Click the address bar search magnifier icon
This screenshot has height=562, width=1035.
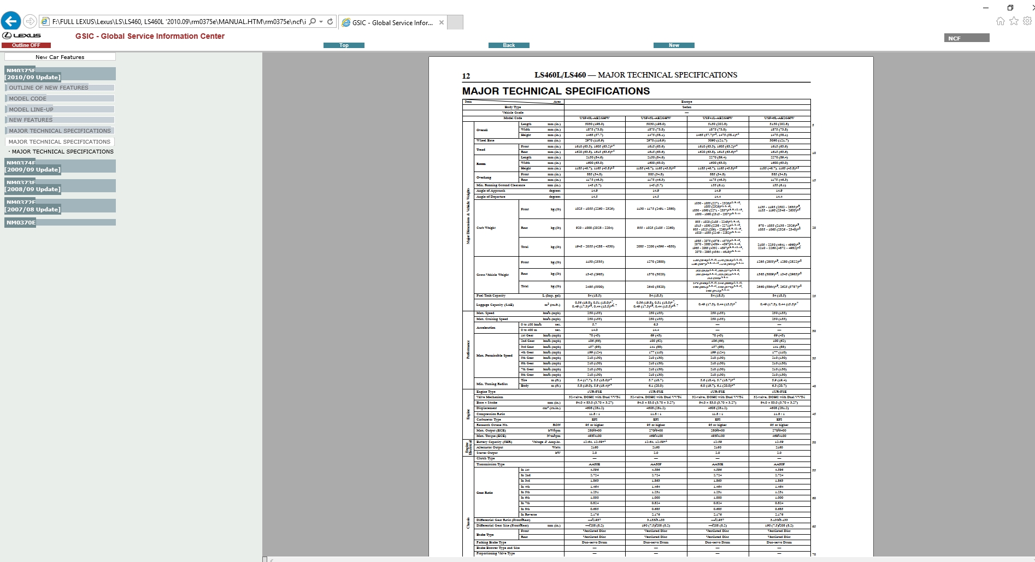click(x=312, y=22)
